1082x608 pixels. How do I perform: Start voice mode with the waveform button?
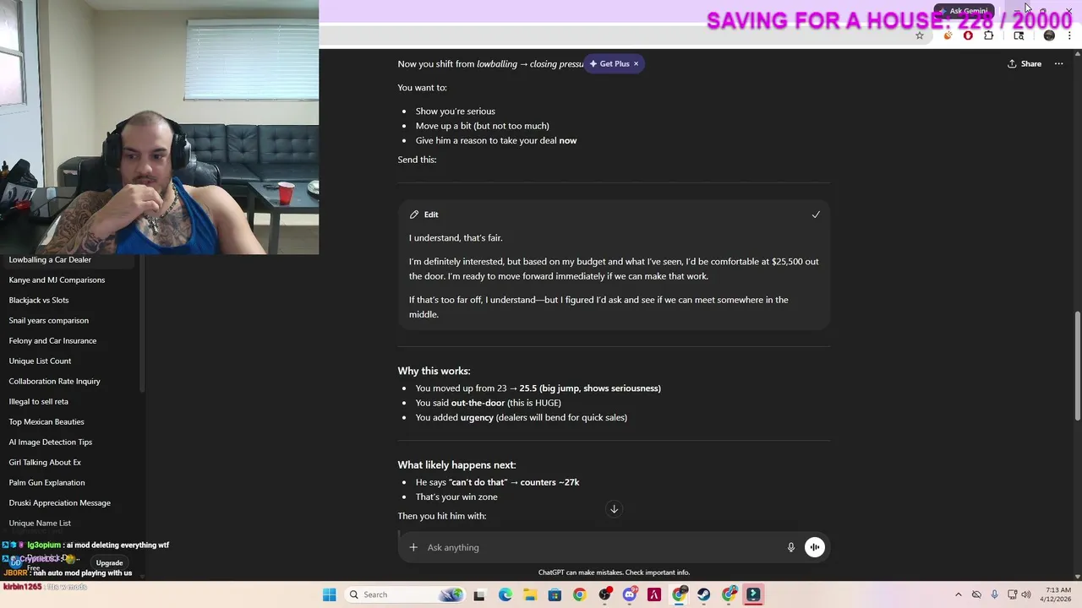[x=814, y=547]
